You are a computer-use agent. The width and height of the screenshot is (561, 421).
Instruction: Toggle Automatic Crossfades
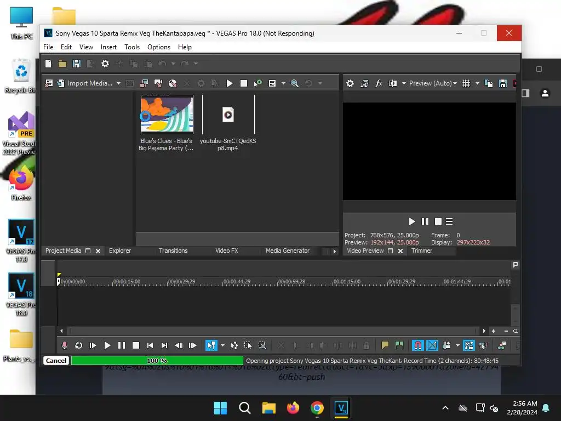pos(432,345)
